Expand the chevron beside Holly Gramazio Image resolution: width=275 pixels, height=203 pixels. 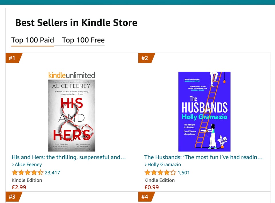(146, 165)
